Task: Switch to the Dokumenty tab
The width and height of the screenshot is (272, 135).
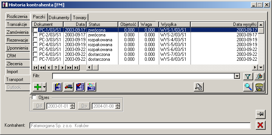Action: click(59, 17)
